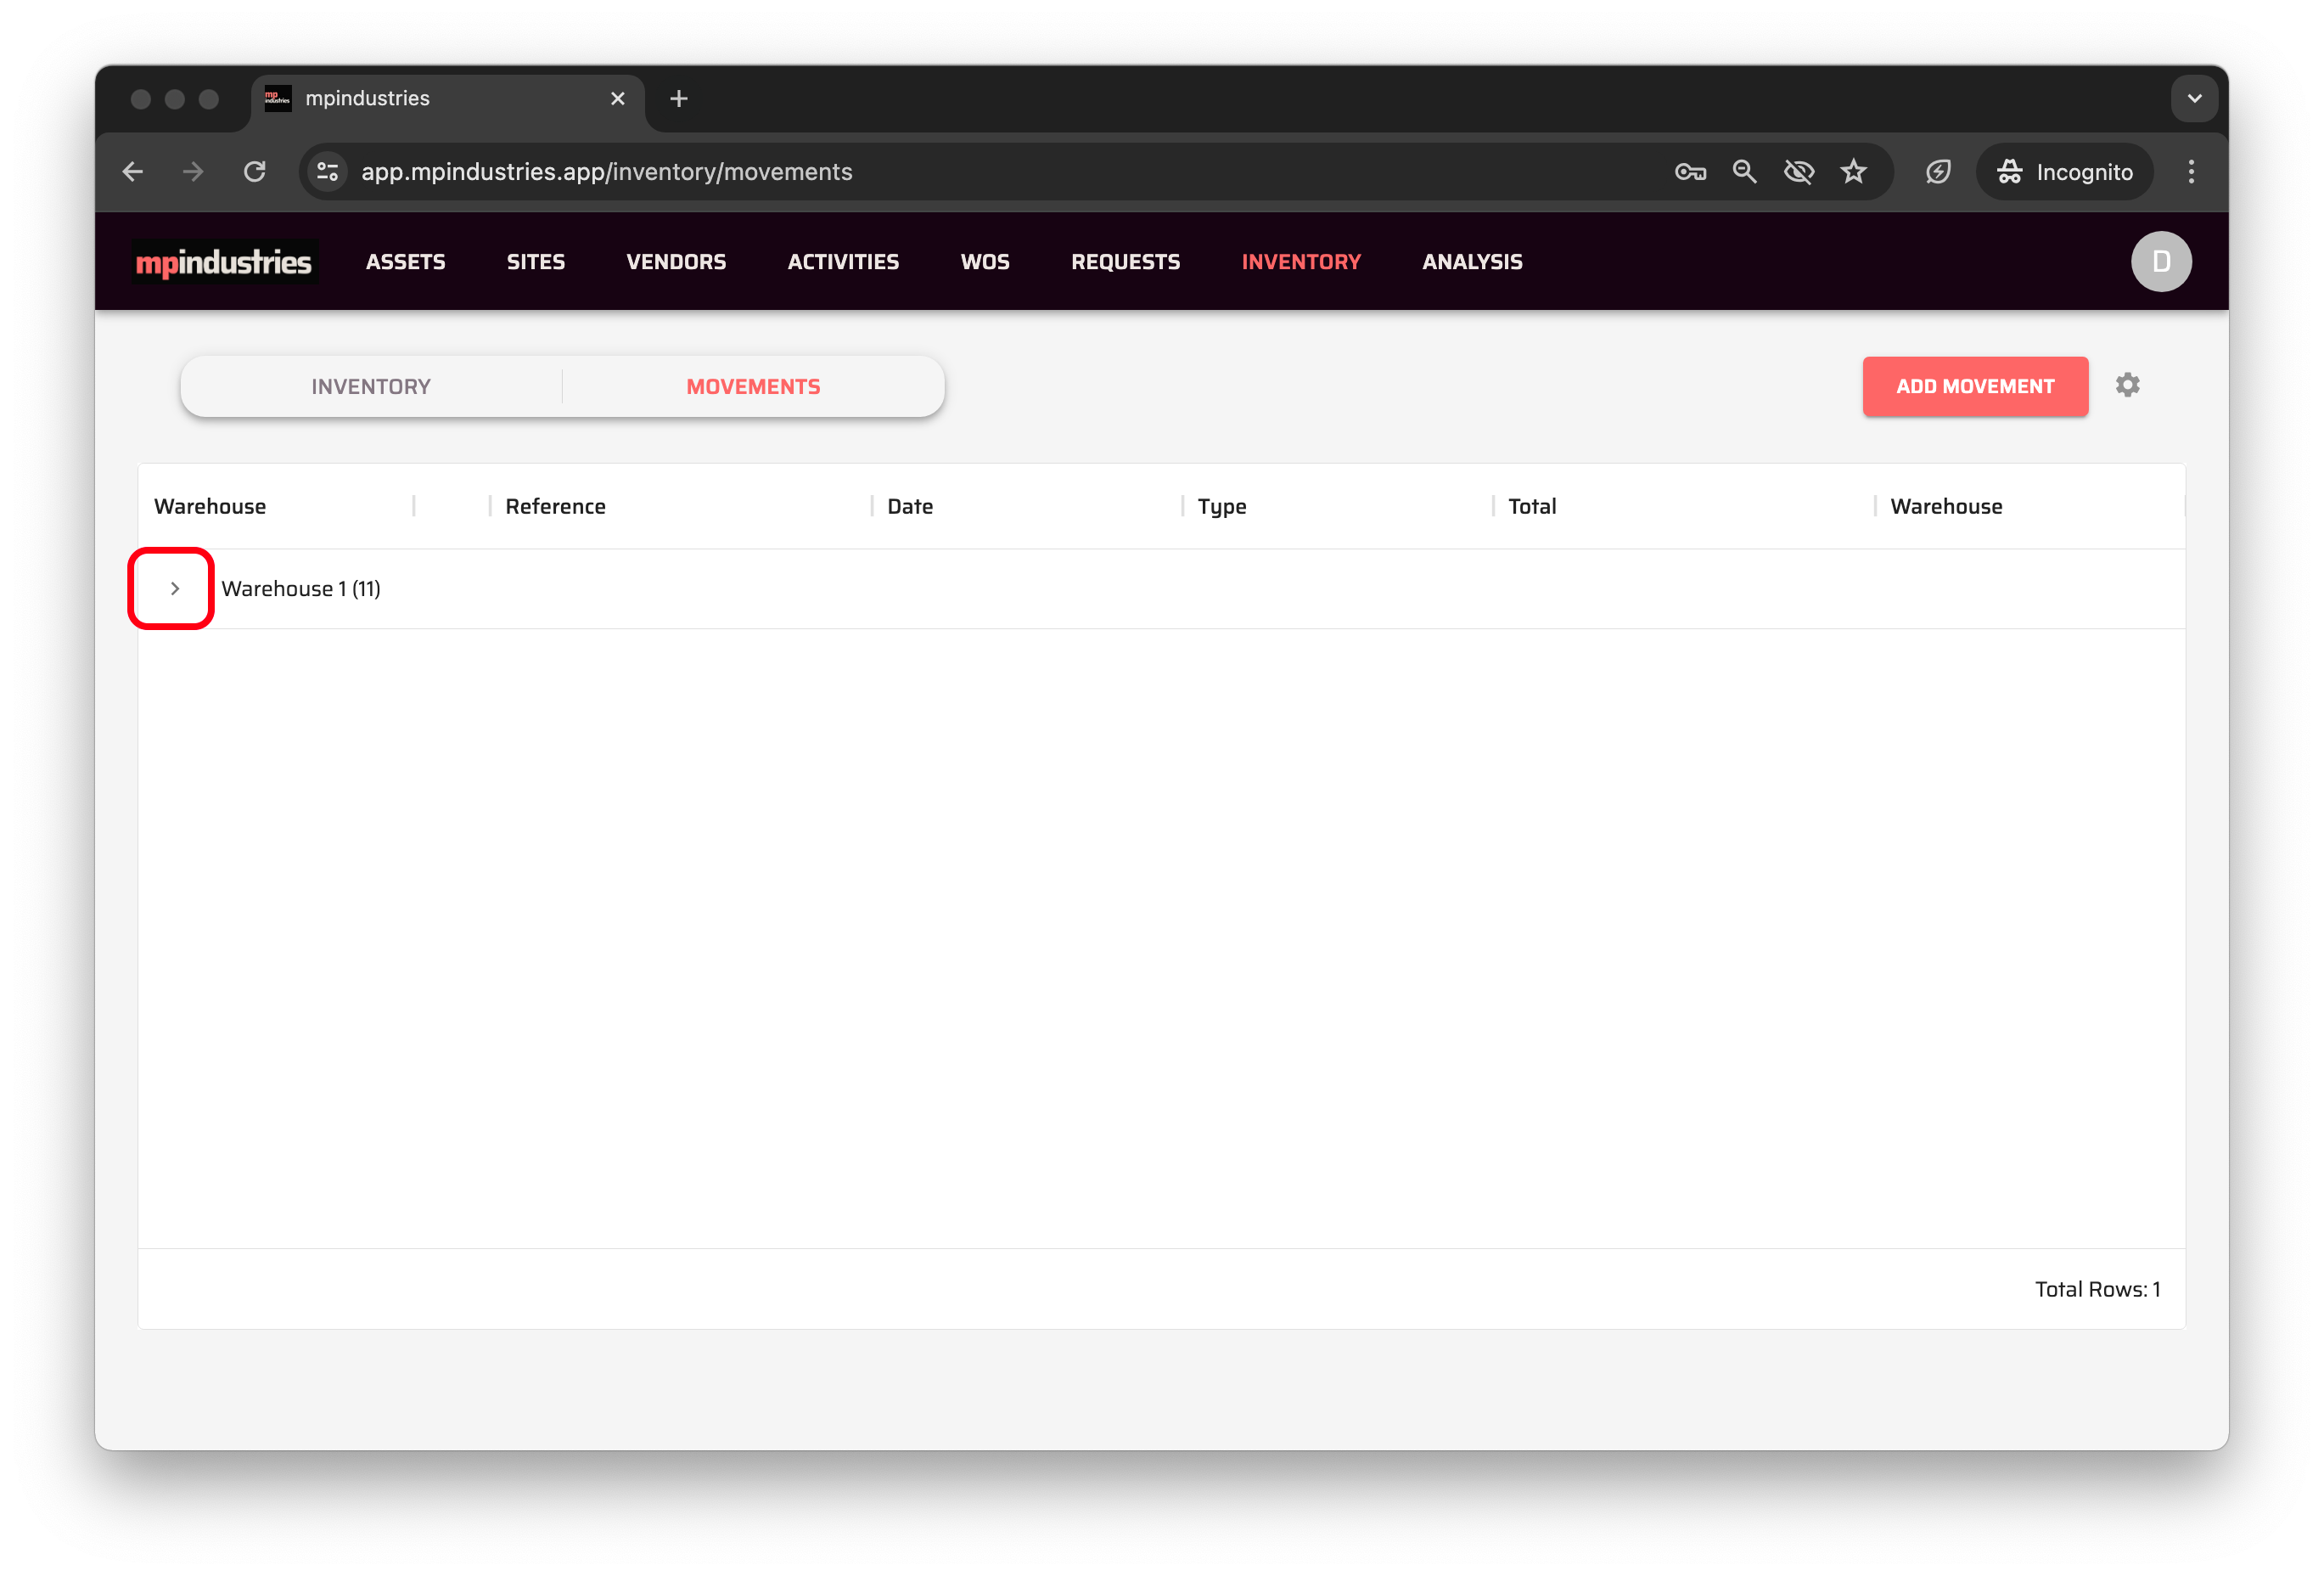The image size is (2324, 1576).
Task: Reload the page
Action: 255,172
